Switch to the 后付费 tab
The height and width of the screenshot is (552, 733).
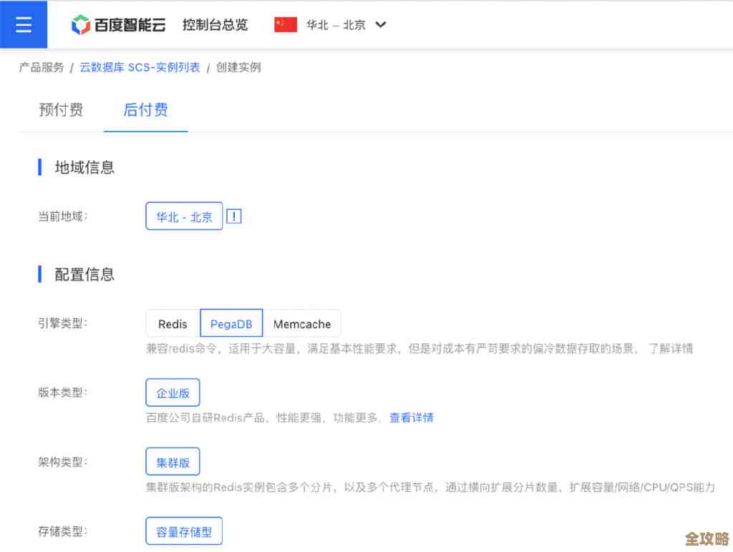click(145, 110)
